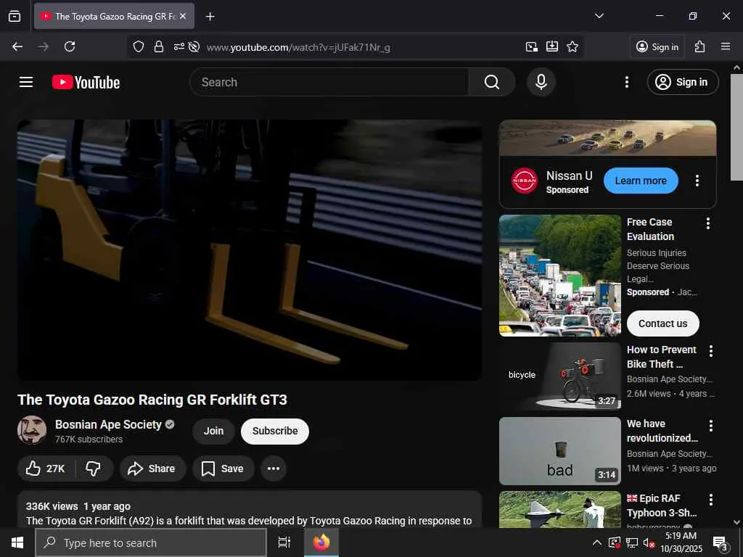Open YouTube settings three-dot menu
Image resolution: width=743 pixels, height=557 pixels.
tap(626, 82)
